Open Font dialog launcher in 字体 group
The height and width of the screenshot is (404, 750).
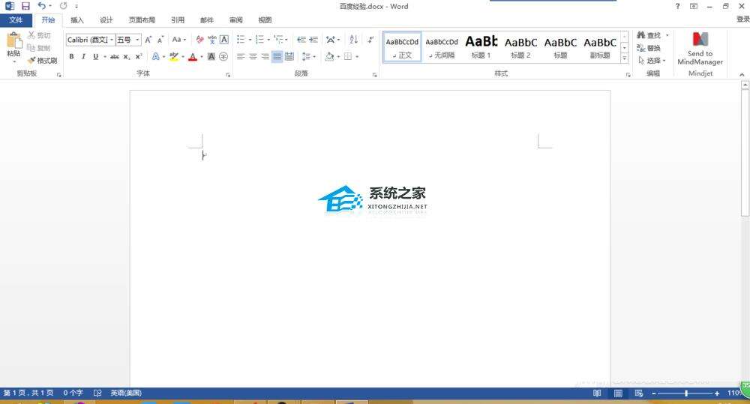[228, 75]
